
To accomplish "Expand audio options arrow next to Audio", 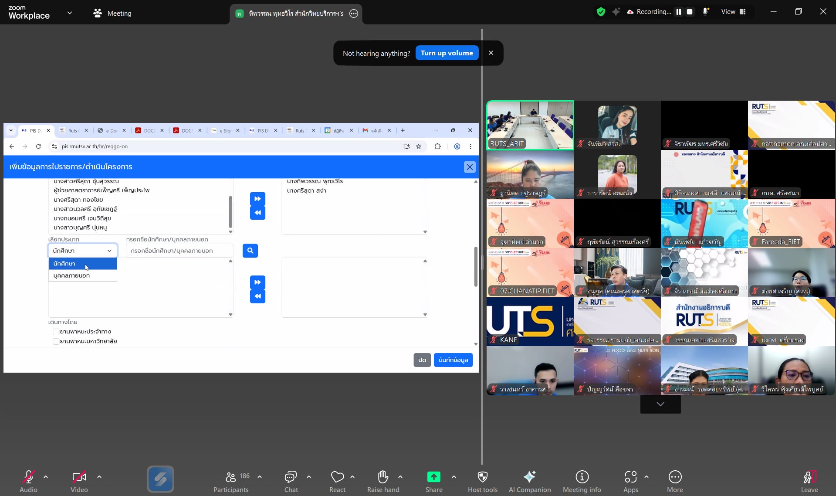I will point(46,477).
